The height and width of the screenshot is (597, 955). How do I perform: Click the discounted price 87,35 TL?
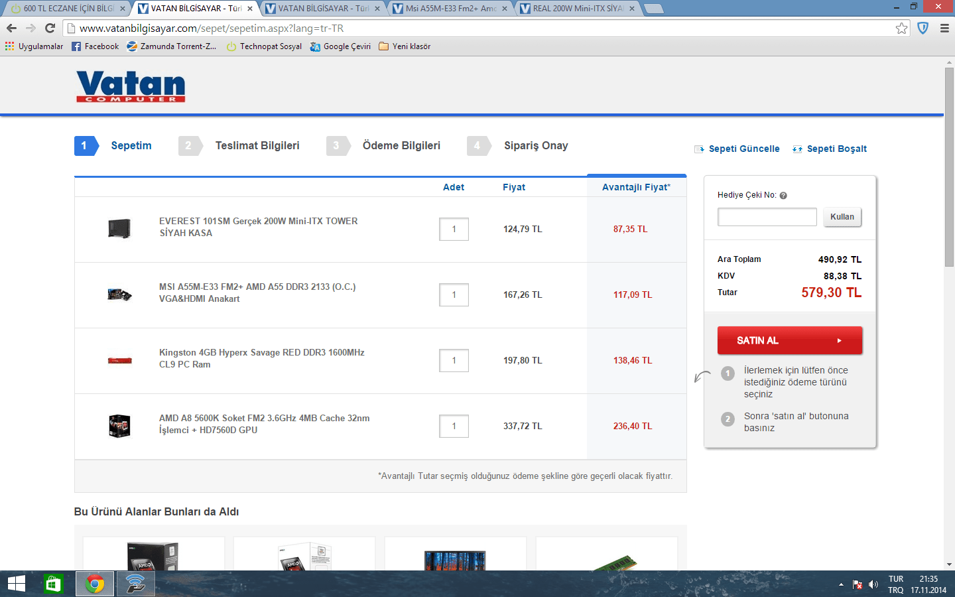coord(630,230)
